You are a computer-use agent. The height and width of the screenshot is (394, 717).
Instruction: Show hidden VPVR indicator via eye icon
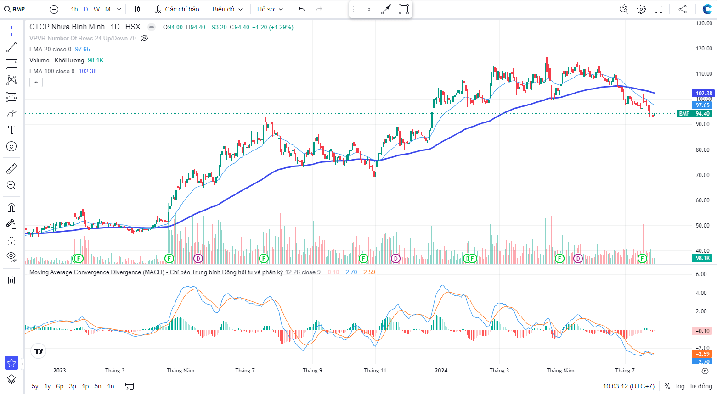pos(144,38)
